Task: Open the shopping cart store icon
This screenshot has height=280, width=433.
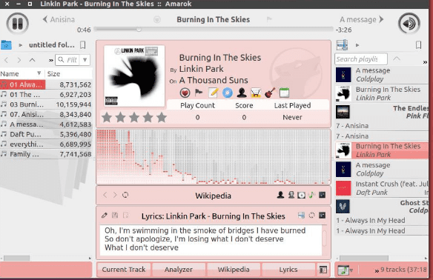Action: click(x=256, y=93)
